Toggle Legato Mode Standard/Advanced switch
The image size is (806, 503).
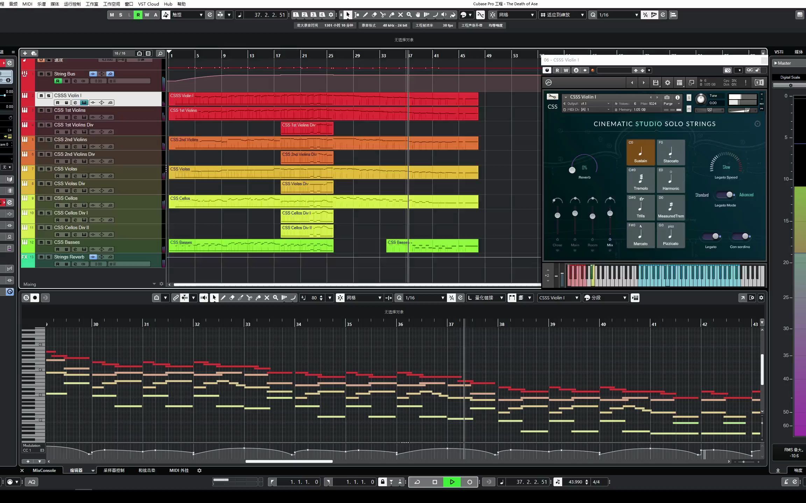[725, 195]
